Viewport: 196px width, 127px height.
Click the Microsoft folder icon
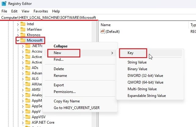point(23,40)
